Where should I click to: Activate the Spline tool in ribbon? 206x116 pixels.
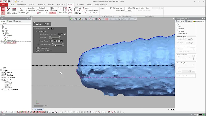coord(53,13)
